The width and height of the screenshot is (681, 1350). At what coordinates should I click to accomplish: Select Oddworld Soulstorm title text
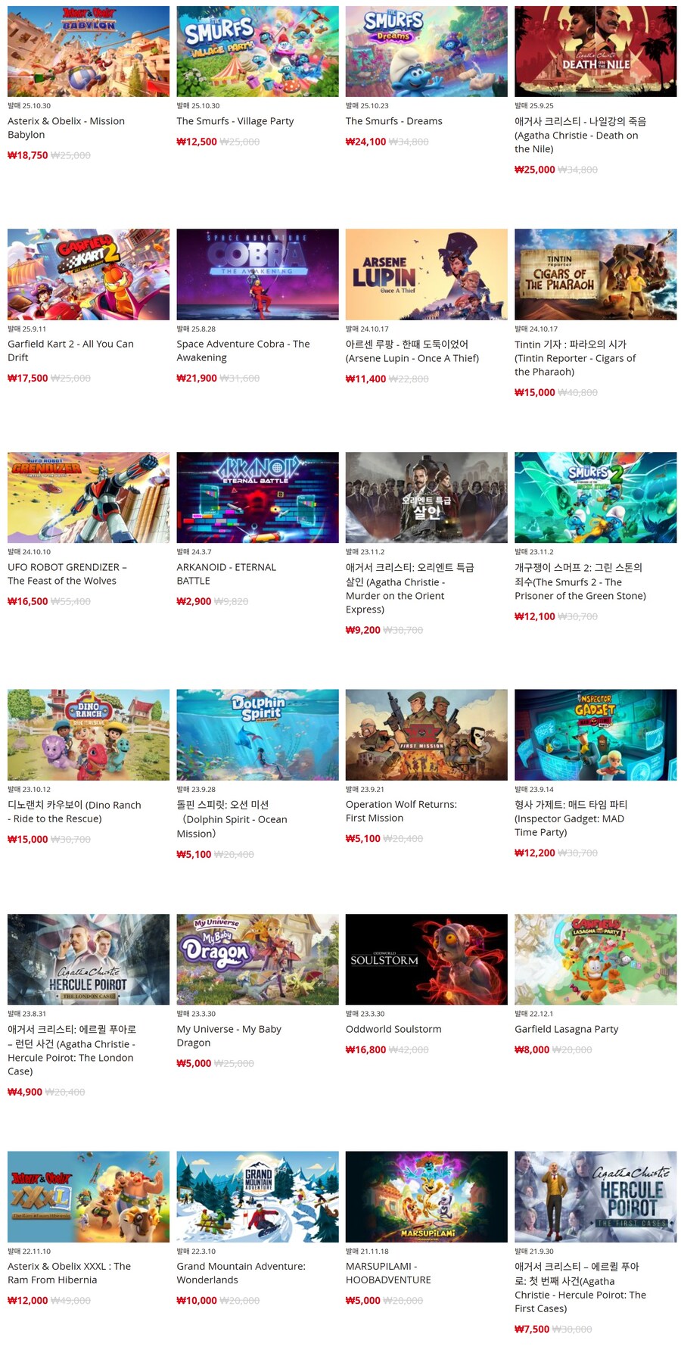pos(393,1029)
